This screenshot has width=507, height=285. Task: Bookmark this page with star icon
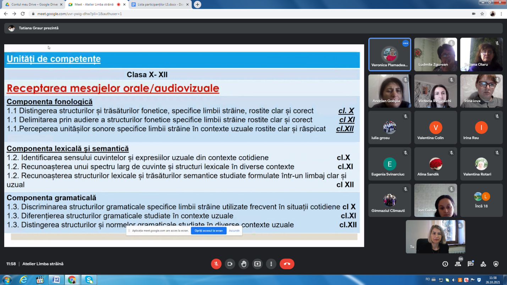click(x=482, y=14)
